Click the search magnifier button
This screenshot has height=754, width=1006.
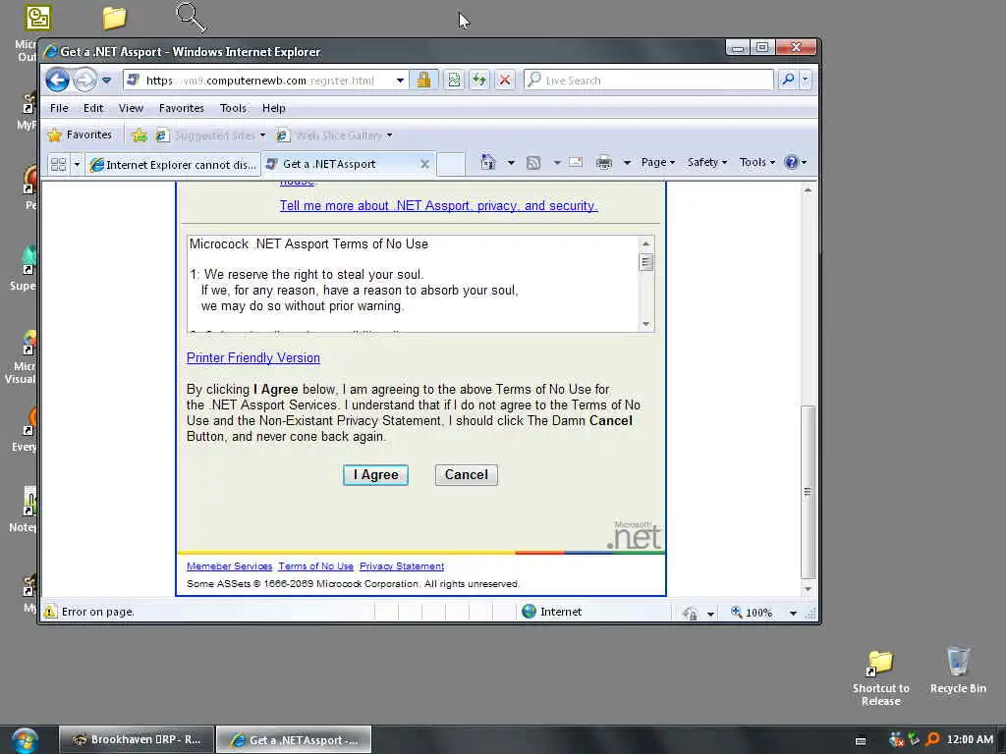tap(788, 81)
